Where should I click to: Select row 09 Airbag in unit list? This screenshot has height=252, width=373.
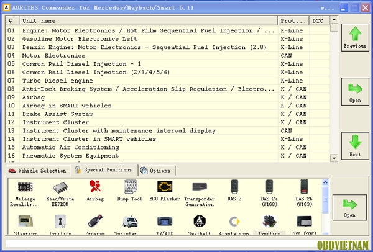[x=168, y=97]
